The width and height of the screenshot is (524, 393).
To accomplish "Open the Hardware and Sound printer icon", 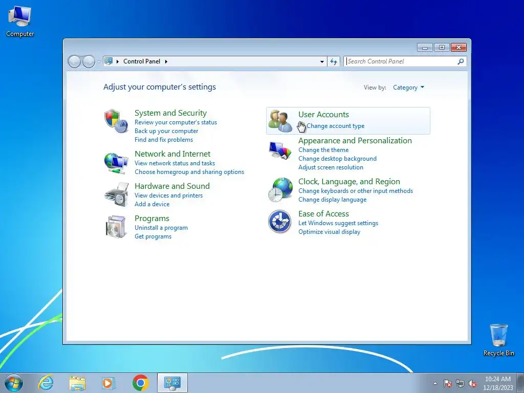I will 116,194.
